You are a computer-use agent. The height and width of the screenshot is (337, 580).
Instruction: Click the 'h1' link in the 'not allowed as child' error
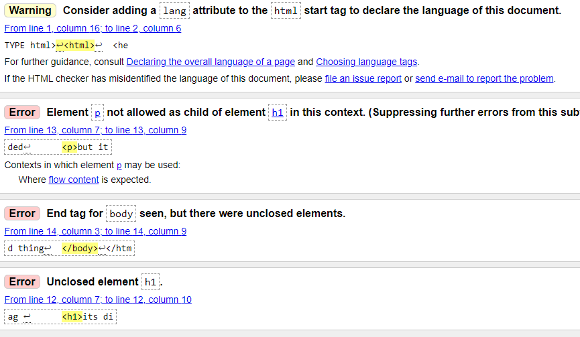278,113
